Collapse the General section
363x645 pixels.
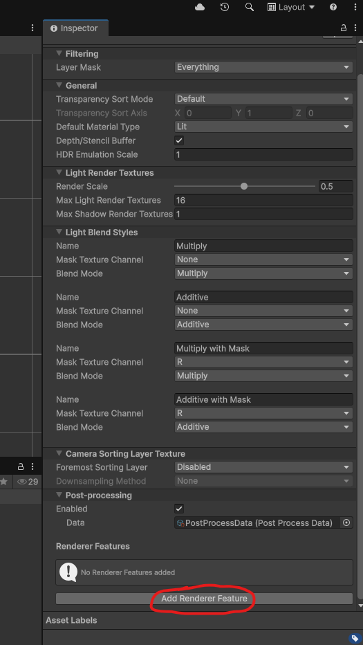click(59, 86)
